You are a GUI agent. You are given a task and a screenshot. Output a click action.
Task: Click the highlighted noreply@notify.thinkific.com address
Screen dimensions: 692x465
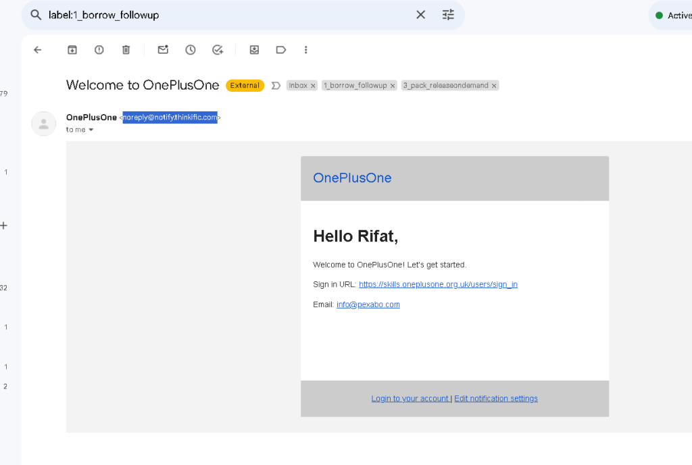170,117
